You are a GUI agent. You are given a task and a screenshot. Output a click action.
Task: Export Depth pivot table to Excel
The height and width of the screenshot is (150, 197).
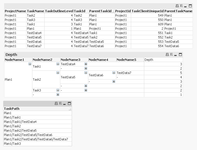pyautogui.click(x=172, y=54)
